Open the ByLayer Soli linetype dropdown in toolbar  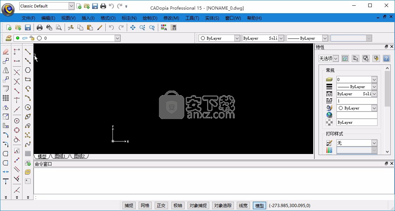coord(281,38)
